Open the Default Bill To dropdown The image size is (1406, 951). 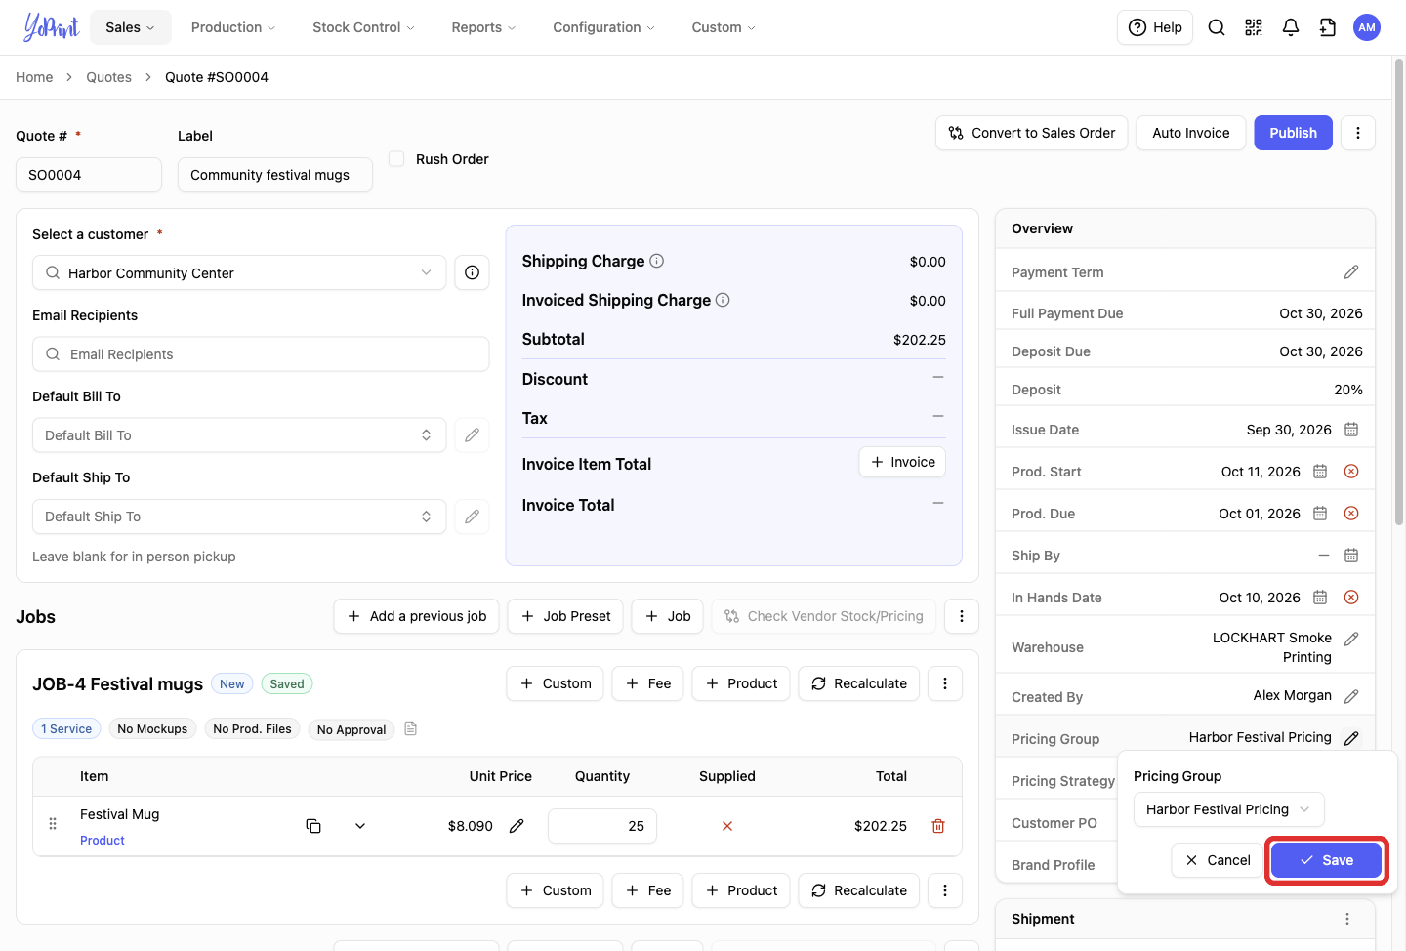point(239,435)
